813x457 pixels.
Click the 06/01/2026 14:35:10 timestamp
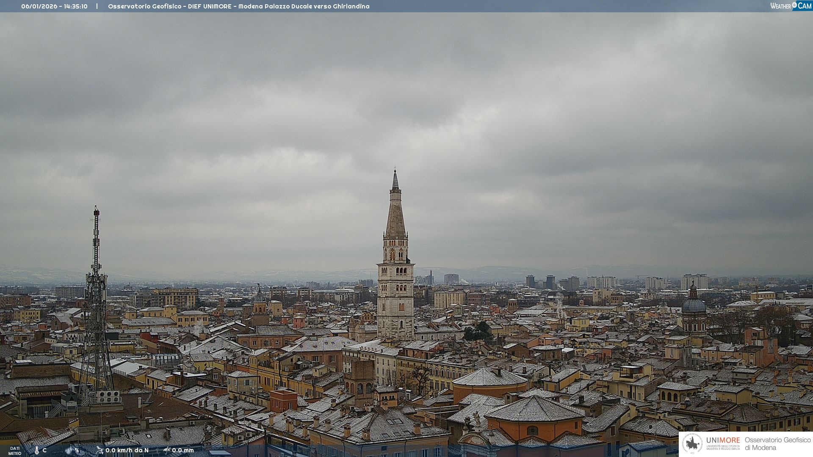click(x=54, y=6)
